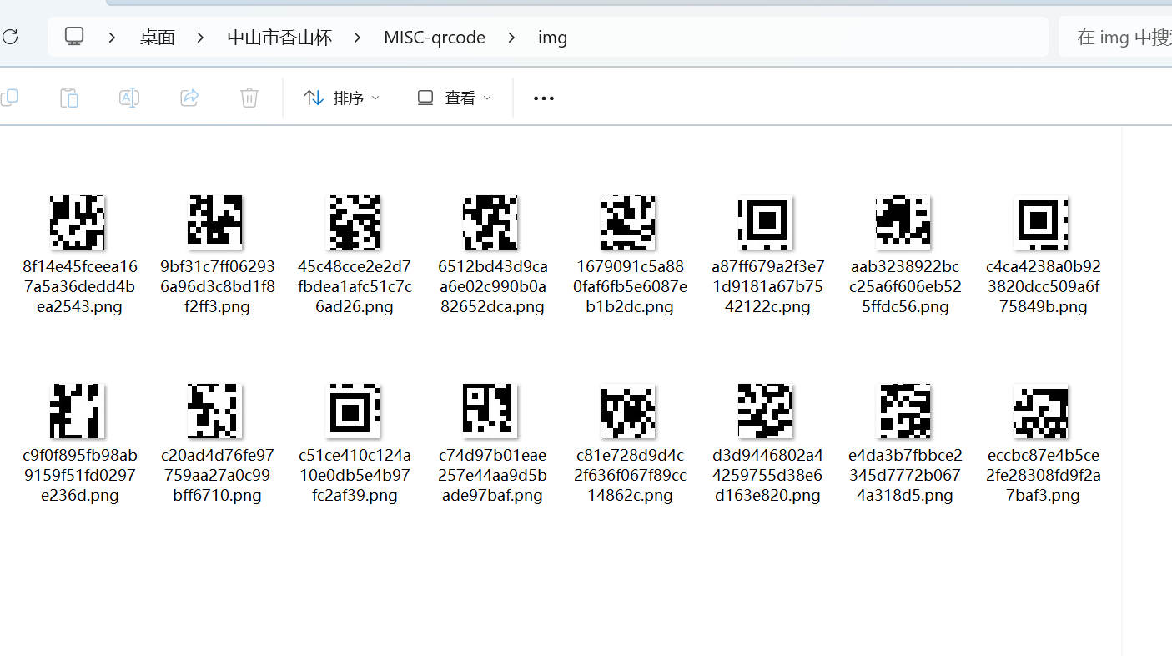Select thumbnail of aab3238922bcc25a6f606eb525ffdc56.png
This screenshot has height=656, width=1172.
[903, 222]
